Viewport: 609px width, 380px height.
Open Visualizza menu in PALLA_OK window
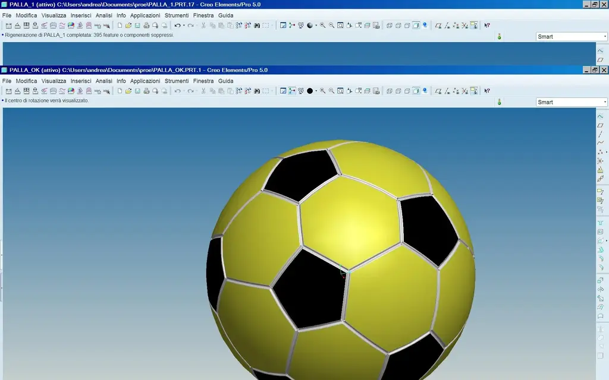point(54,81)
